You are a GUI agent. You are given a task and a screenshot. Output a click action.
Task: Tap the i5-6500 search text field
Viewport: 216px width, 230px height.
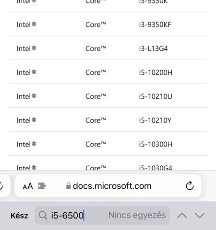pyautogui.click(x=102, y=215)
